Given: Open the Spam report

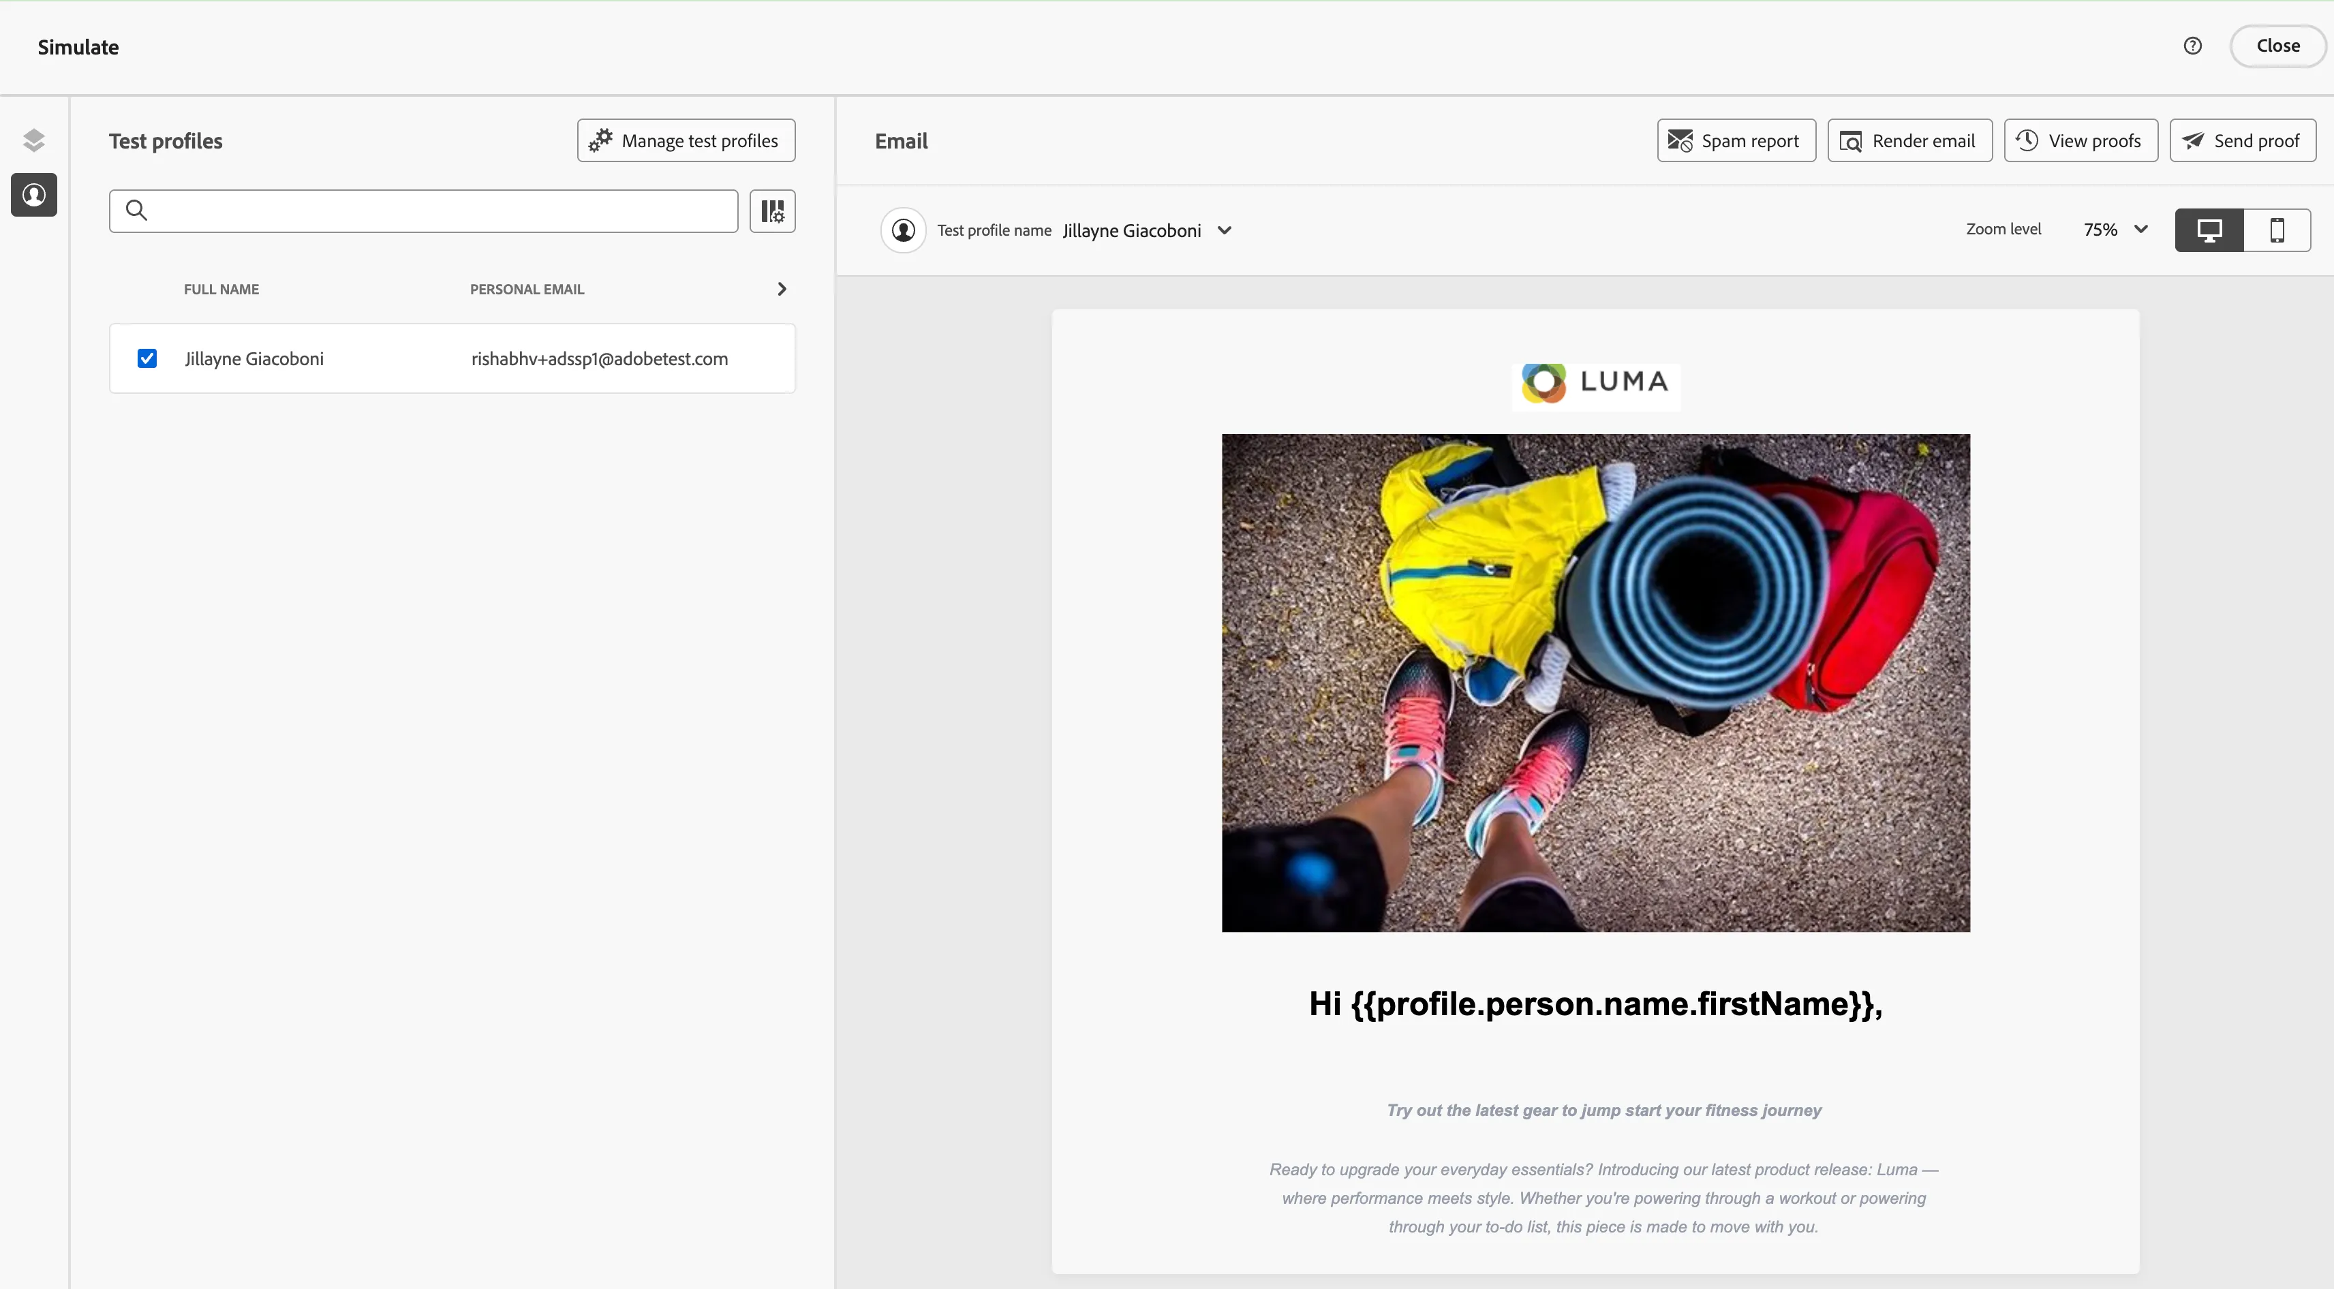Looking at the screenshot, I should click(1736, 140).
